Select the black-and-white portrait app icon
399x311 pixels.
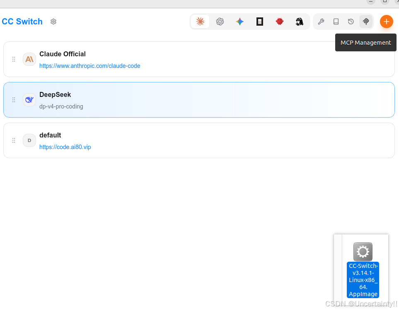click(300, 22)
